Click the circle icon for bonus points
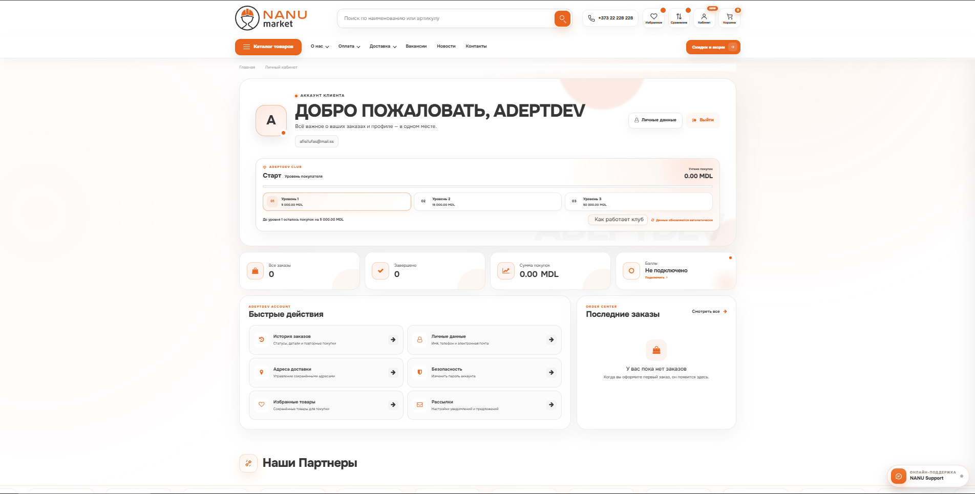Screen dimensions: 975x494 (631, 271)
